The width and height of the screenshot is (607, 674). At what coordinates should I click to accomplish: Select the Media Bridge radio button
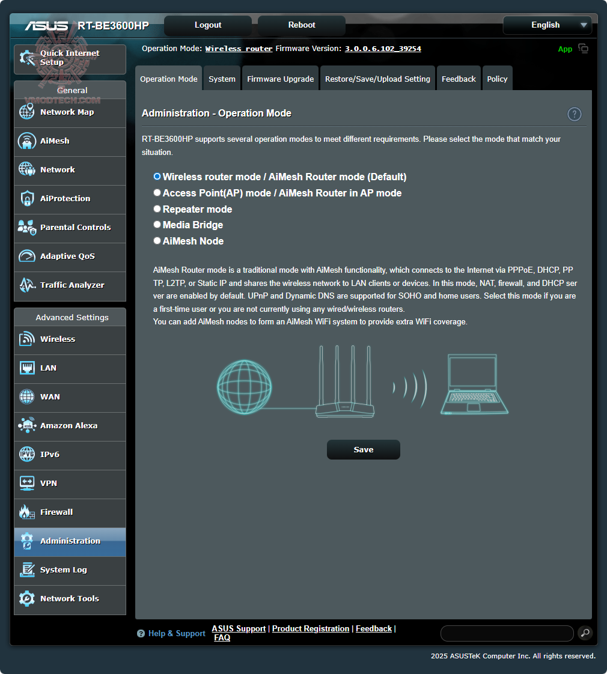[x=157, y=225]
